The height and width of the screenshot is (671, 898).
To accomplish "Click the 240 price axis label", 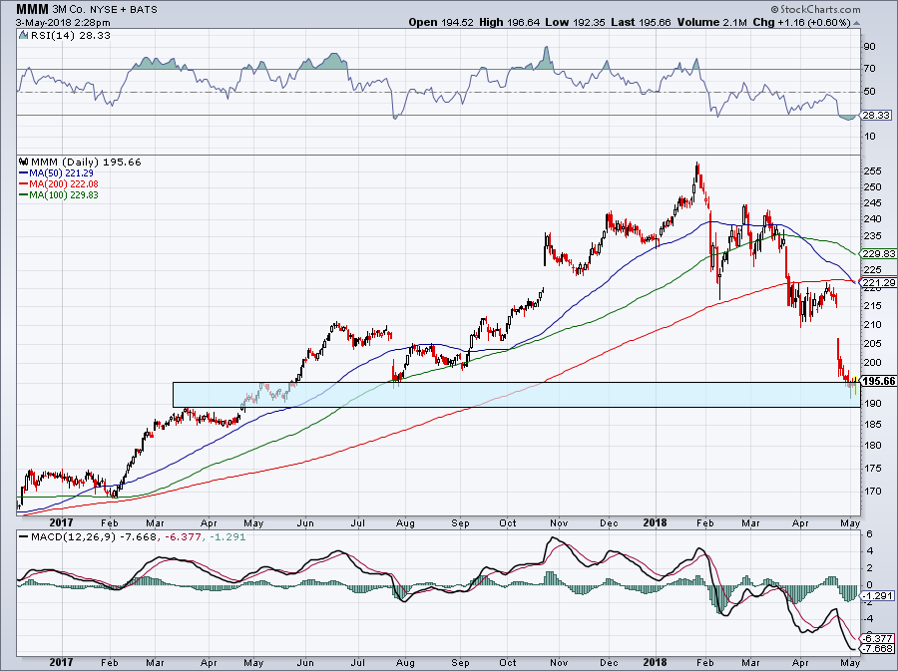I will [x=872, y=218].
